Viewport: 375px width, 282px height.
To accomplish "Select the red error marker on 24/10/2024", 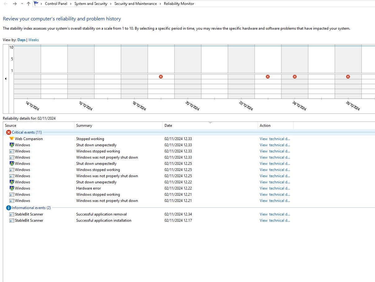I will point(295,77).
